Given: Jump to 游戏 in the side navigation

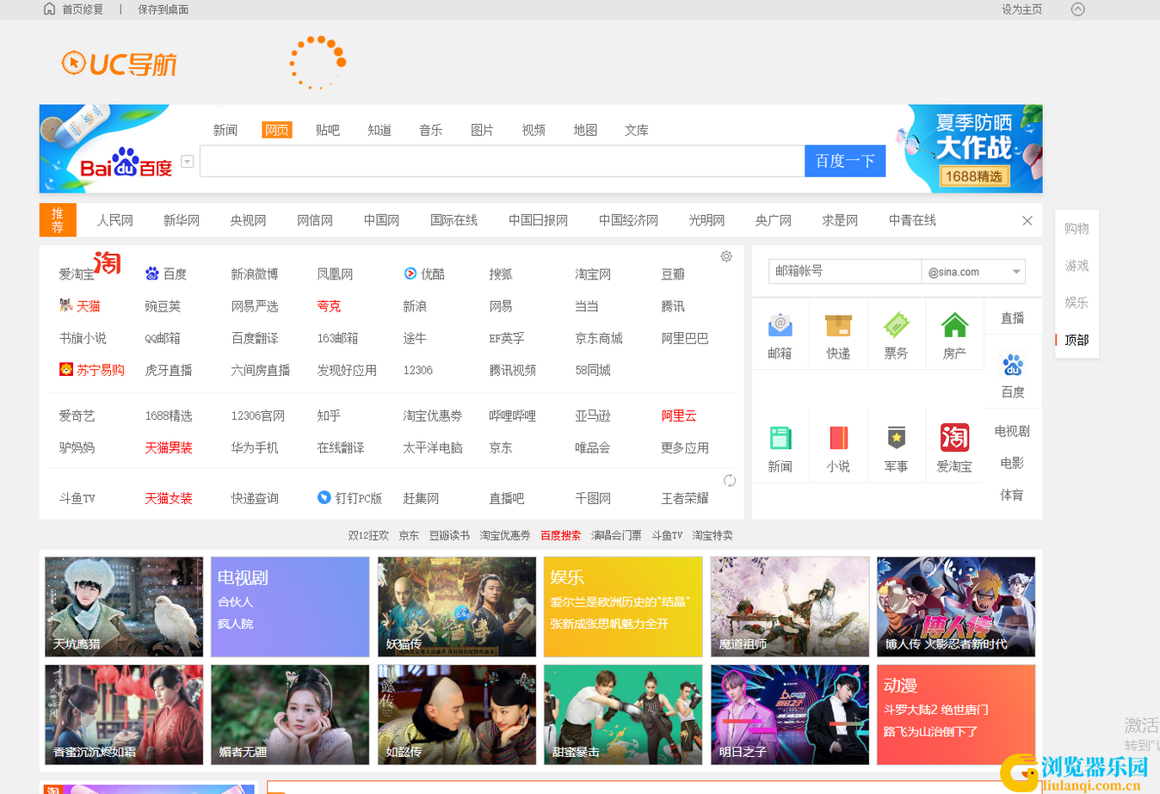Looking at the screenshot, I should click(1077, 265).
